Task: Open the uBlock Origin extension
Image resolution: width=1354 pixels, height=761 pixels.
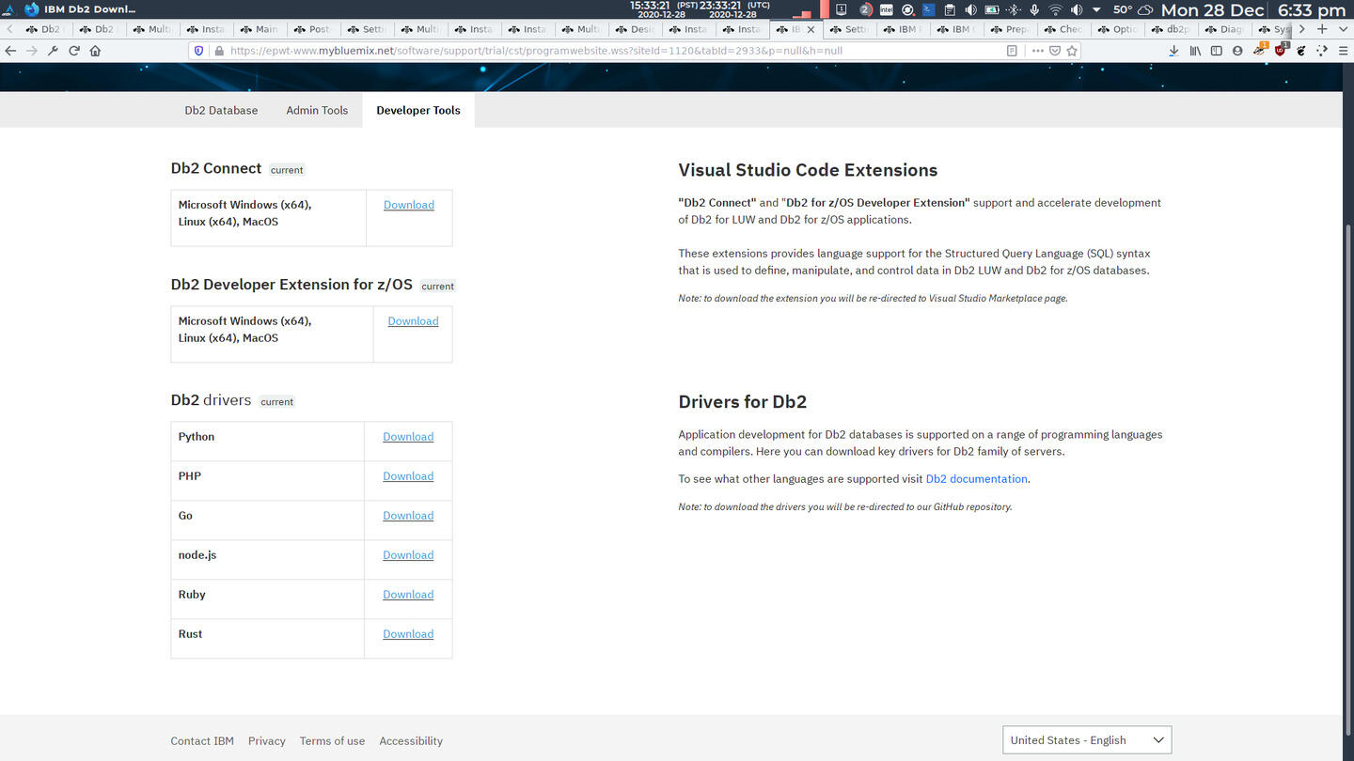Action: click(1281, 51)
